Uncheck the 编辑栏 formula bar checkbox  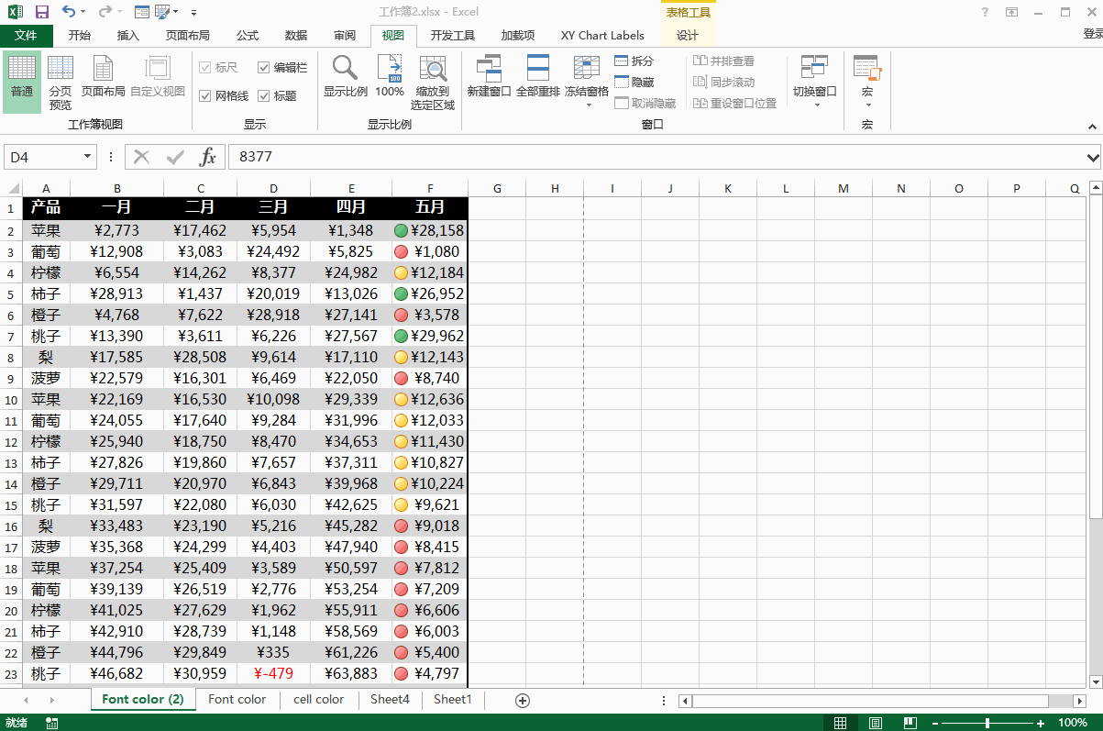tap(264, 68)
